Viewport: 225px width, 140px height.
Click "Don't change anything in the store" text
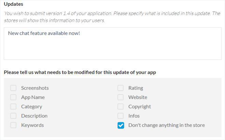166,125
